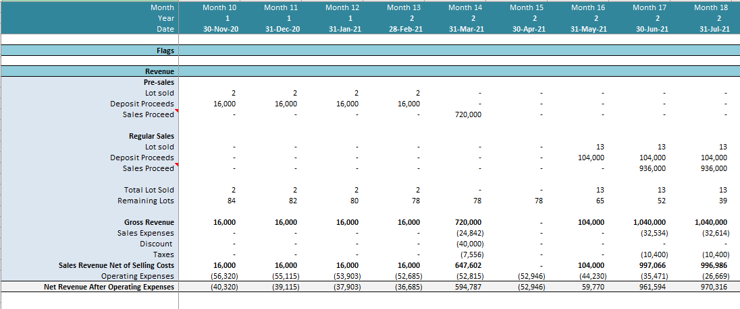Viewport: 740px width, 309px height.
Task: Select the Pre-sales row label
Action: click(x=159, y=81)
